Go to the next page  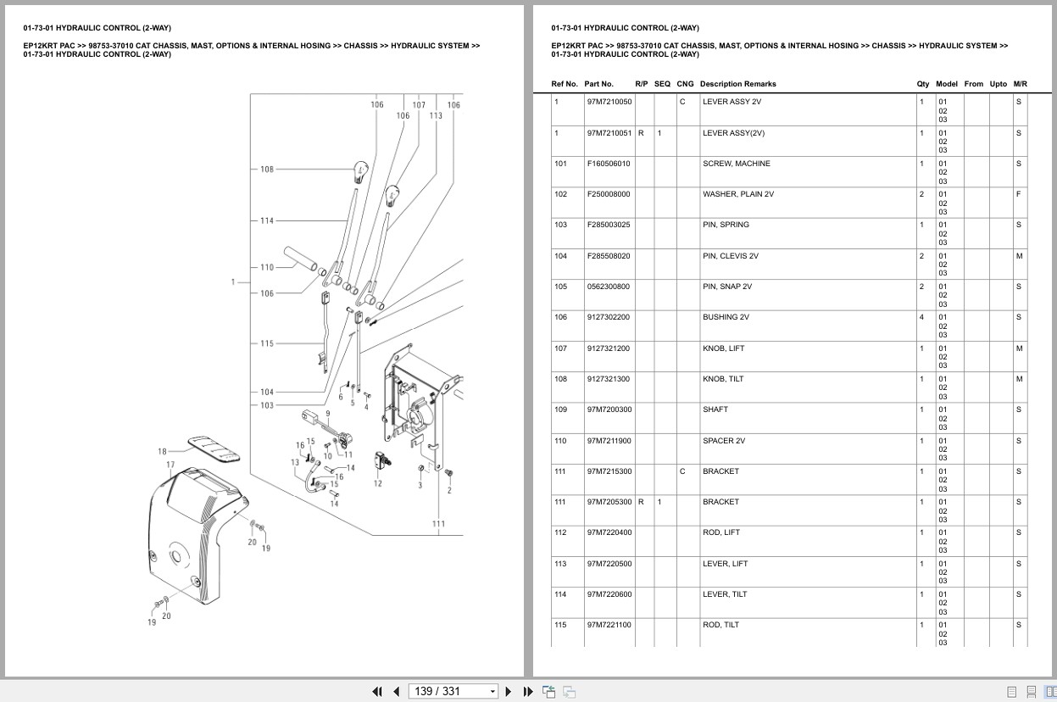coord(509,691)
